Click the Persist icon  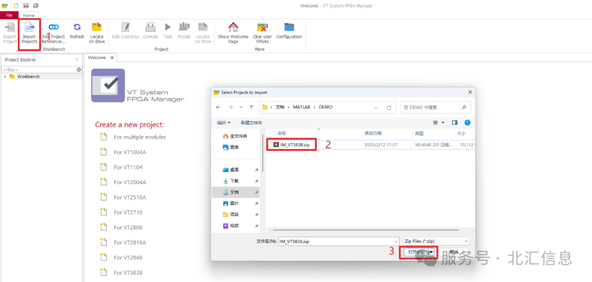pos(184,27)
